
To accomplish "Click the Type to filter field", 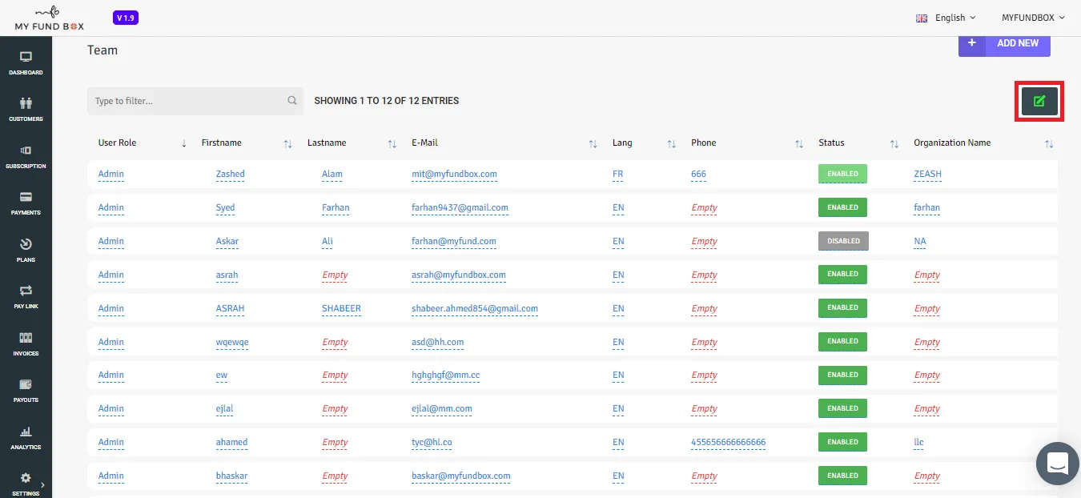I will [195, 101].
